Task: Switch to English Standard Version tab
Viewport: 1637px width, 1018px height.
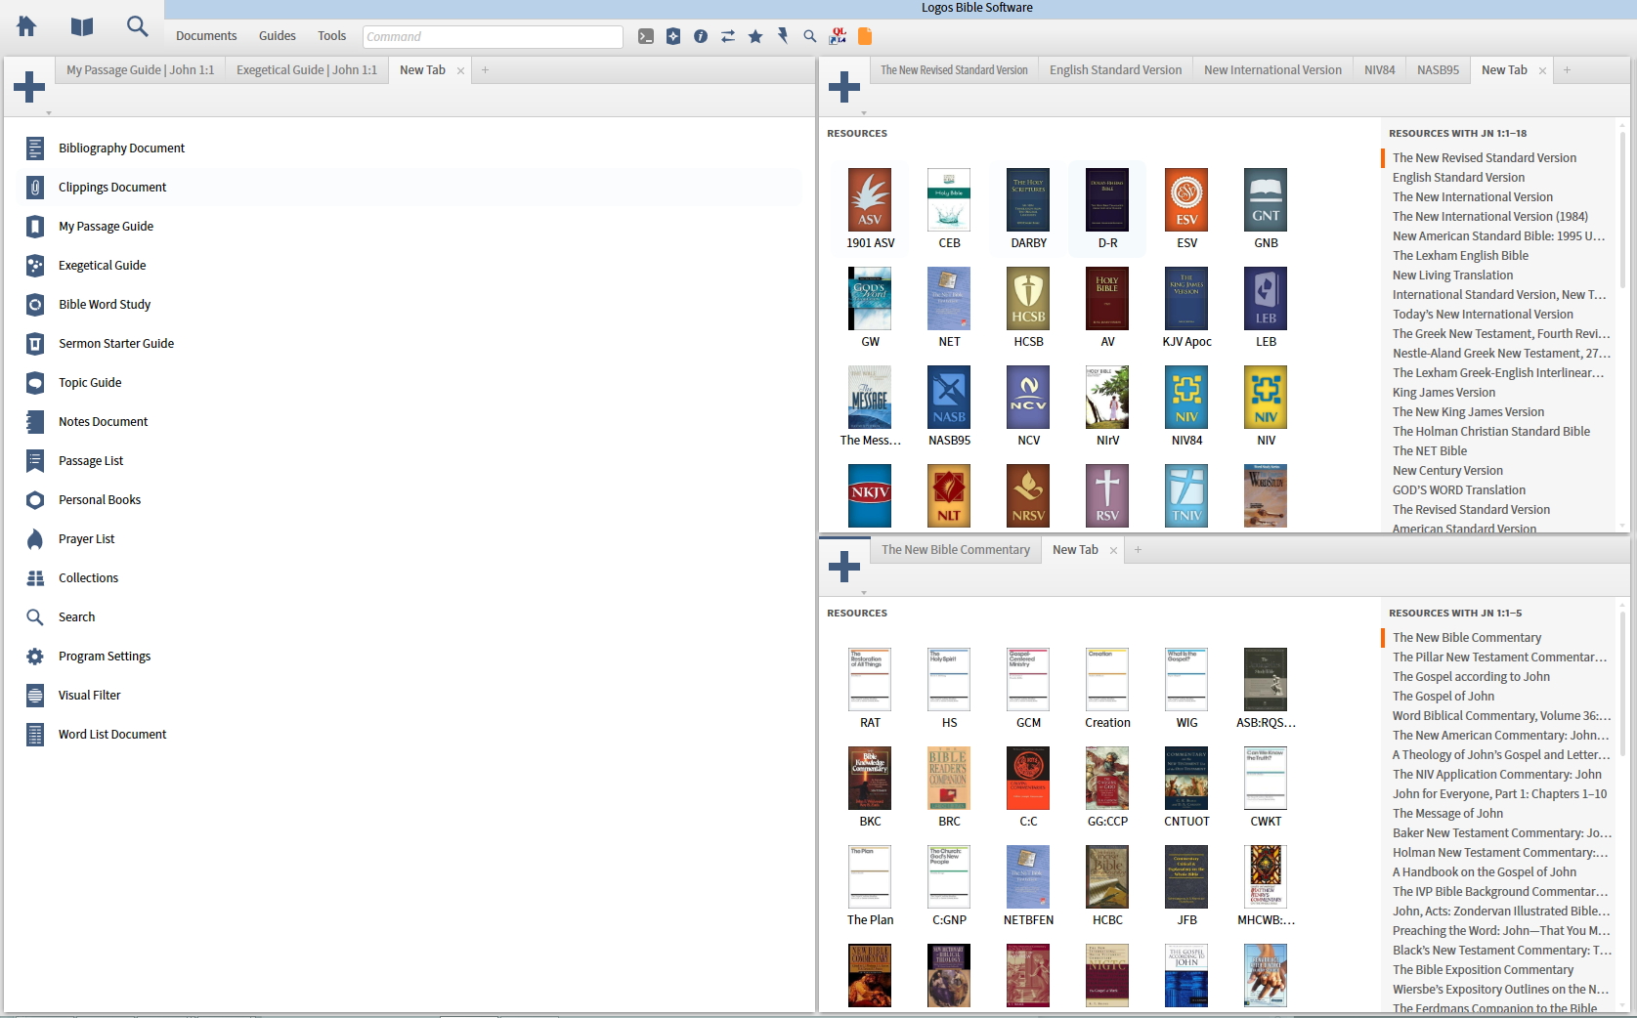Action: coord(1115,70)
